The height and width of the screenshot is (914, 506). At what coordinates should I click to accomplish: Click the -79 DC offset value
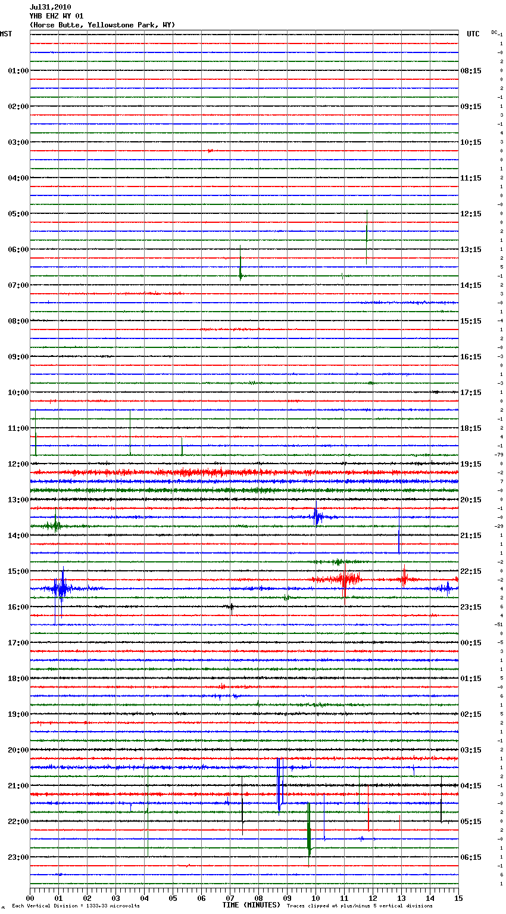(x=499, y=455)
